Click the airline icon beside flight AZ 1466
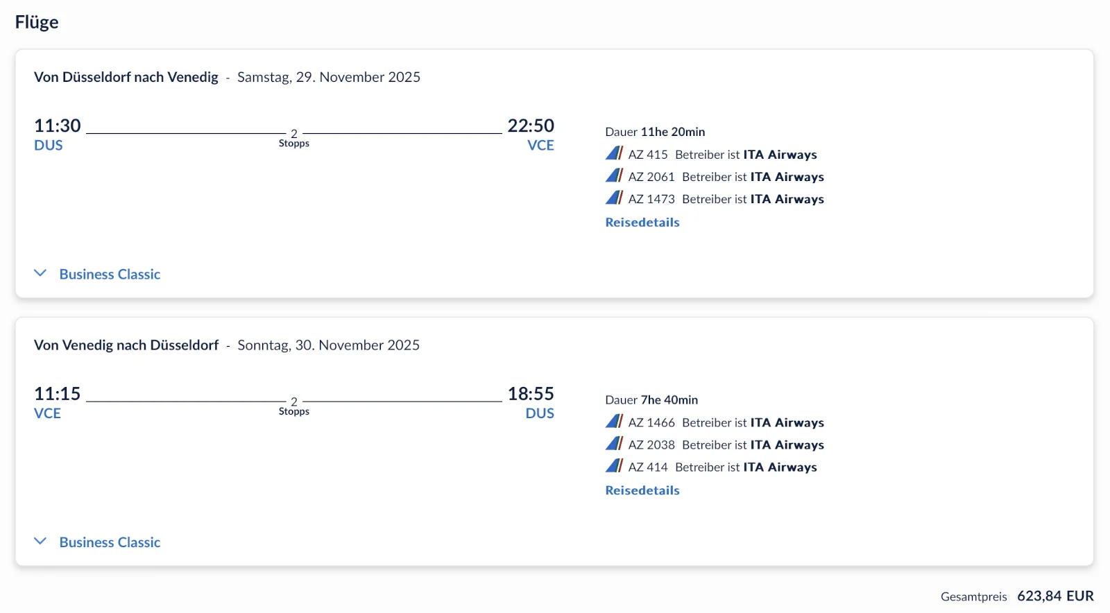The image size is (1110, 613). (613, 422)
